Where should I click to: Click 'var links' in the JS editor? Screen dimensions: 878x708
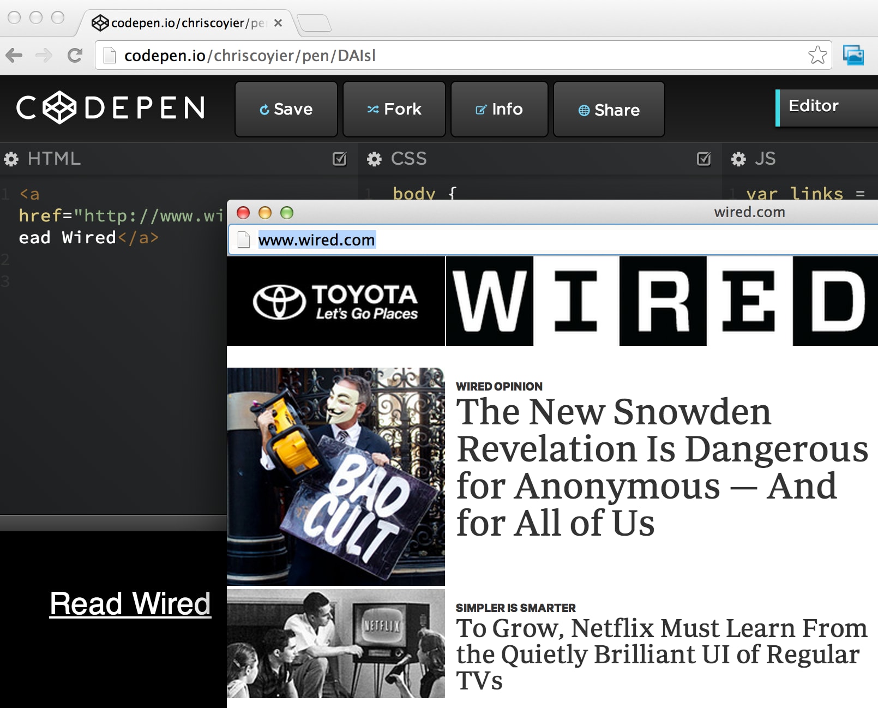click(x=794, y=193)
